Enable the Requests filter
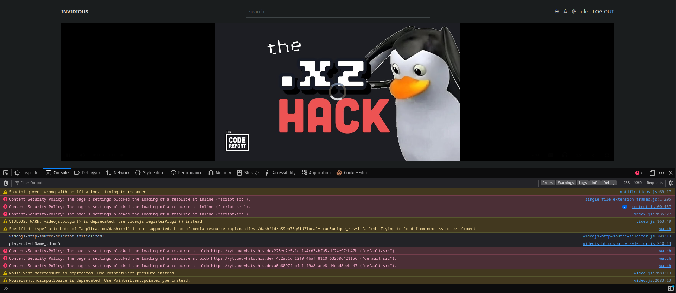This screenshot has height=293, width=676. pyautogui.click(x=654, y=183)
